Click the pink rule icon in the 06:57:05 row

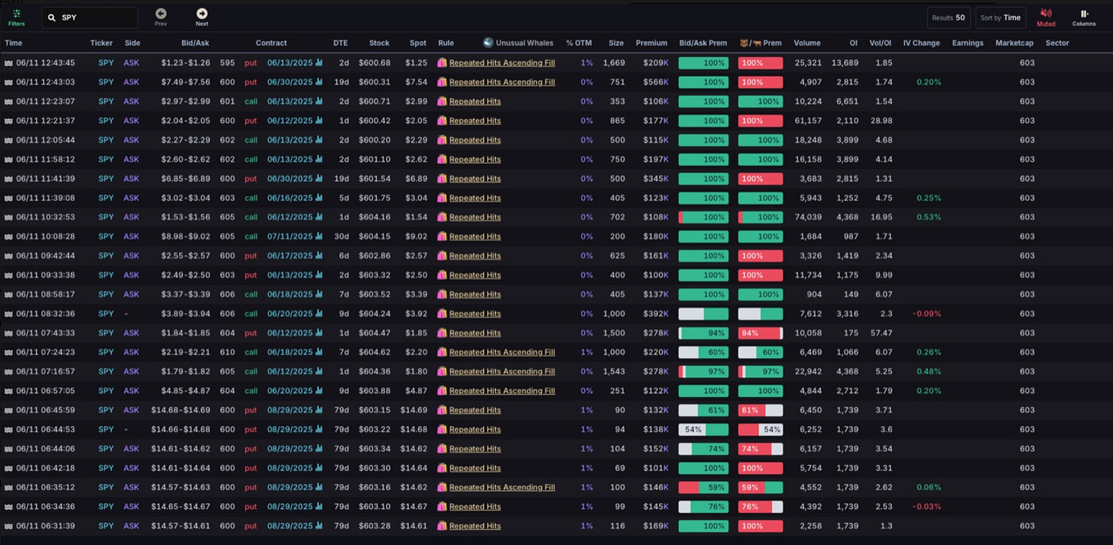(x=442, y=391)
